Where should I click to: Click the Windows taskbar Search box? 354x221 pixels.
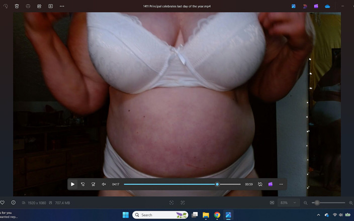coord(160,215)
